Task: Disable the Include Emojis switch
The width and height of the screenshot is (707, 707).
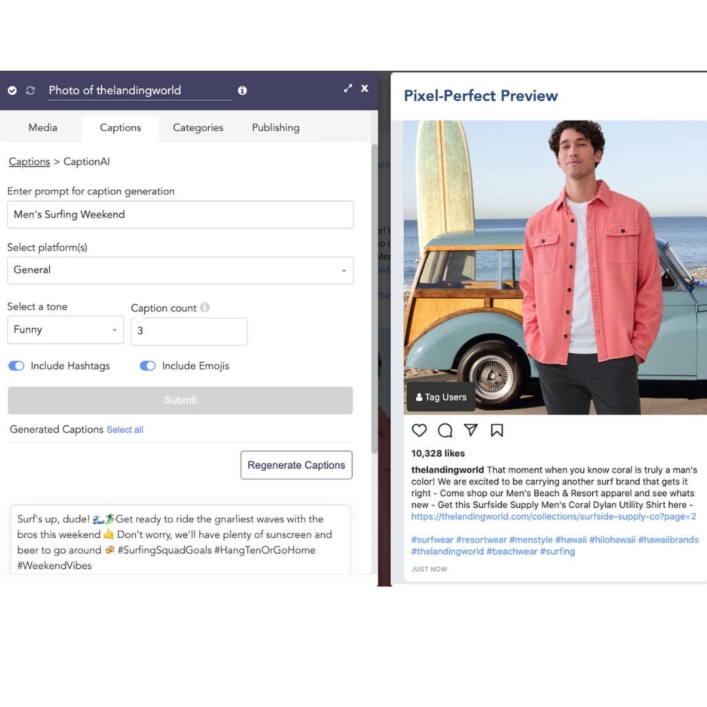Action: (147, 366)
